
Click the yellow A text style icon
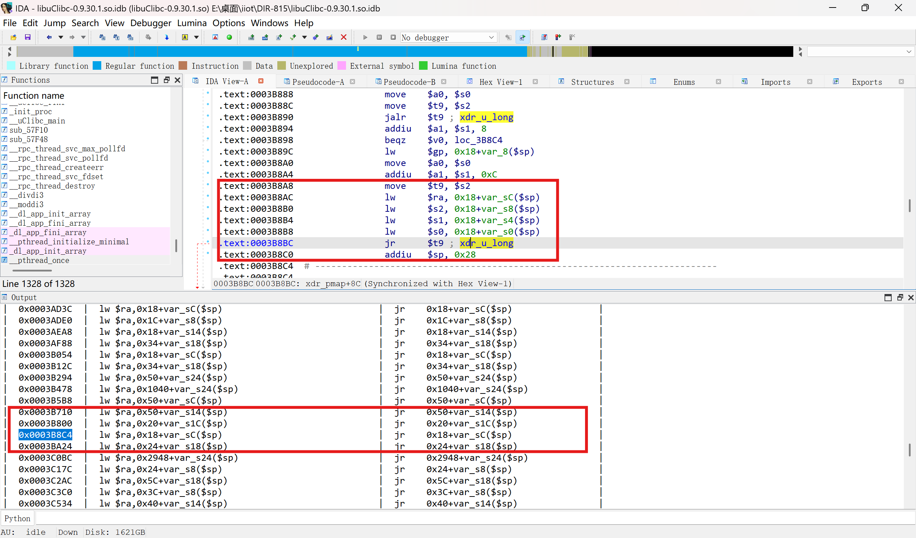[x=185, y=38]
